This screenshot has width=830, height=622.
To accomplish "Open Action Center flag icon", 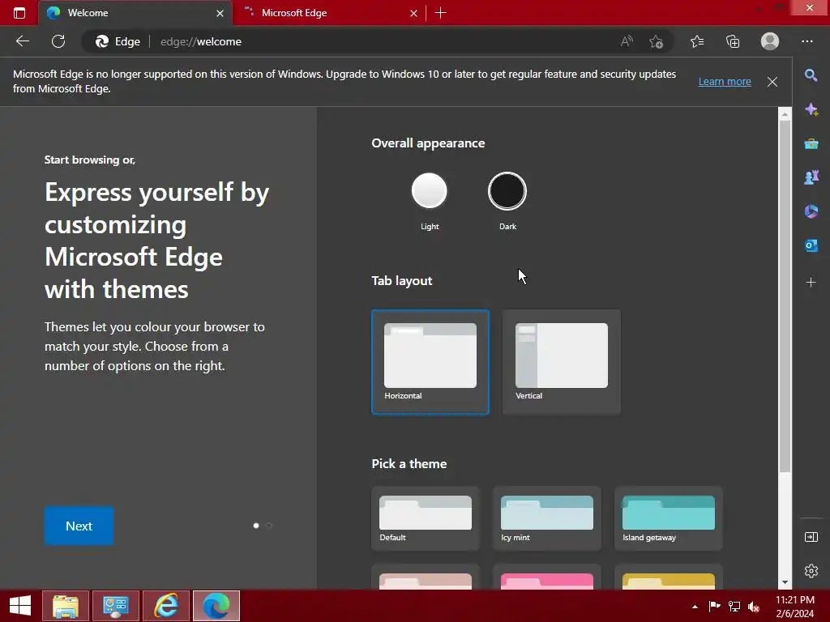I will [x=715, y=607].
